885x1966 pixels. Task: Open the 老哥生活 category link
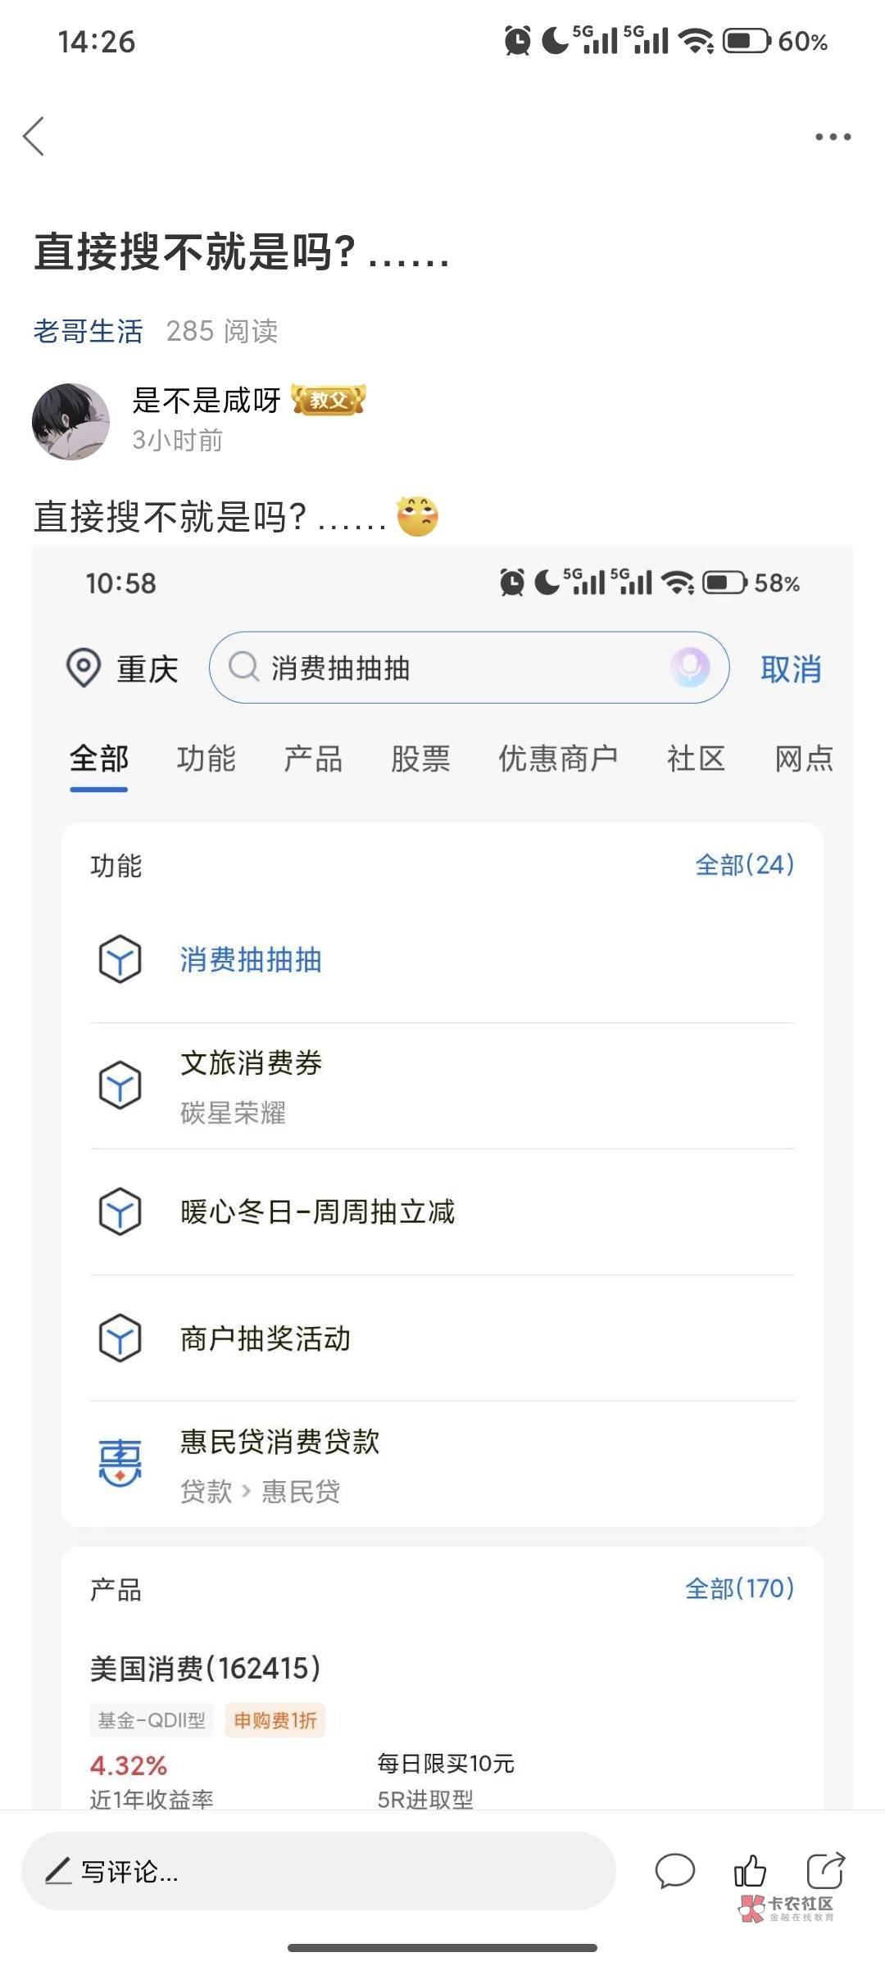point(88,331)
